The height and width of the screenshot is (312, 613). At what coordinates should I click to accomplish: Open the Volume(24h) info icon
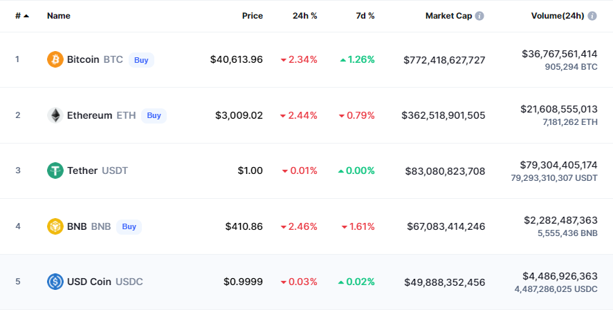[592, 16]
